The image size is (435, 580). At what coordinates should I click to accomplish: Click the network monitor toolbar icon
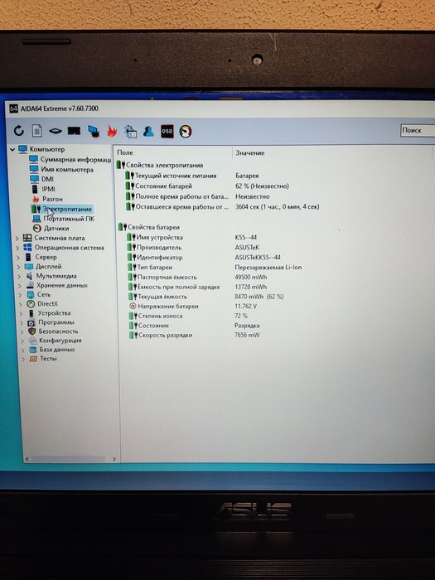click(94, 131)
